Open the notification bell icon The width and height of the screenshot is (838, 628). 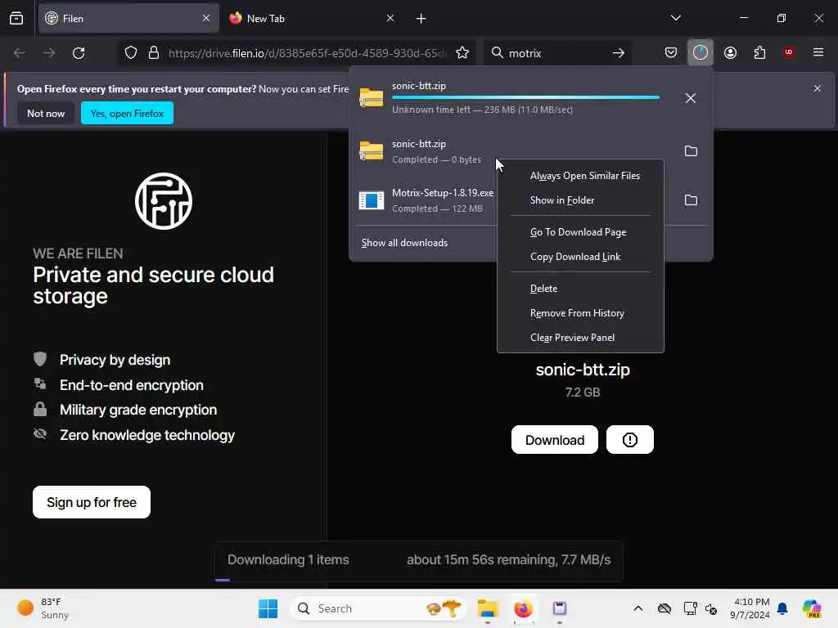(782, 608)
